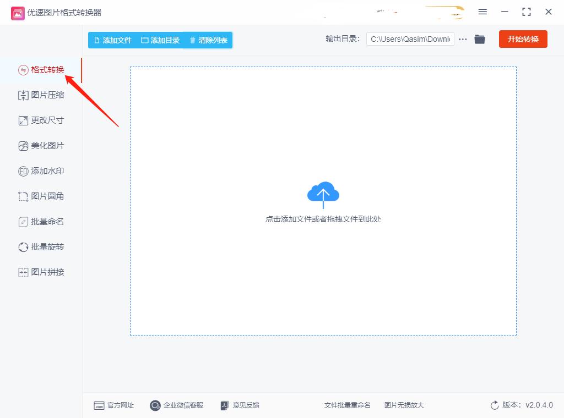Image resolution: width=564 pixels, height=418 pixels.
Task: Clear the file list with 清除列表
Action: pos(208,39)
